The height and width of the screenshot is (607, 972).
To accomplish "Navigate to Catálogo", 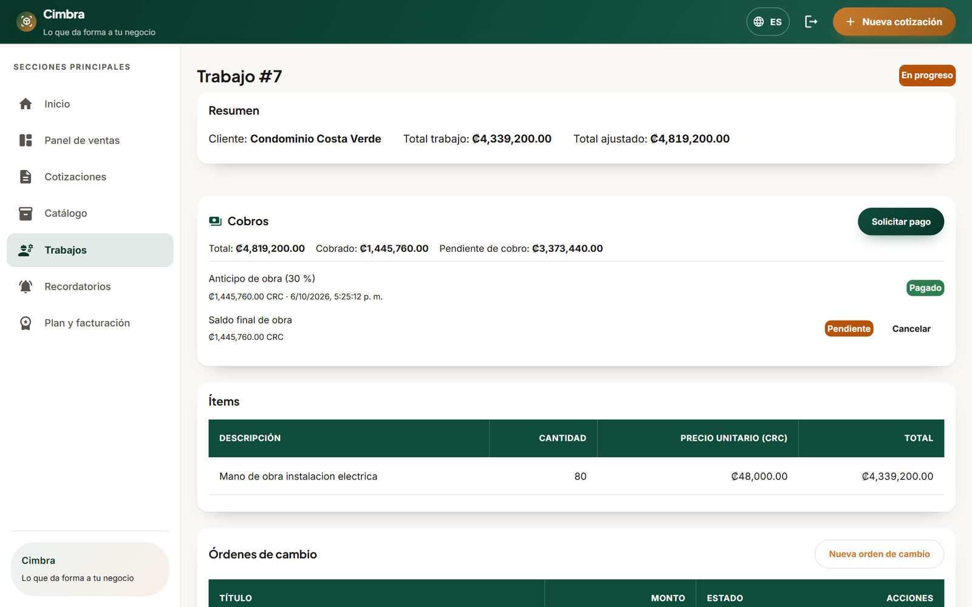I will tap(90, 213).
